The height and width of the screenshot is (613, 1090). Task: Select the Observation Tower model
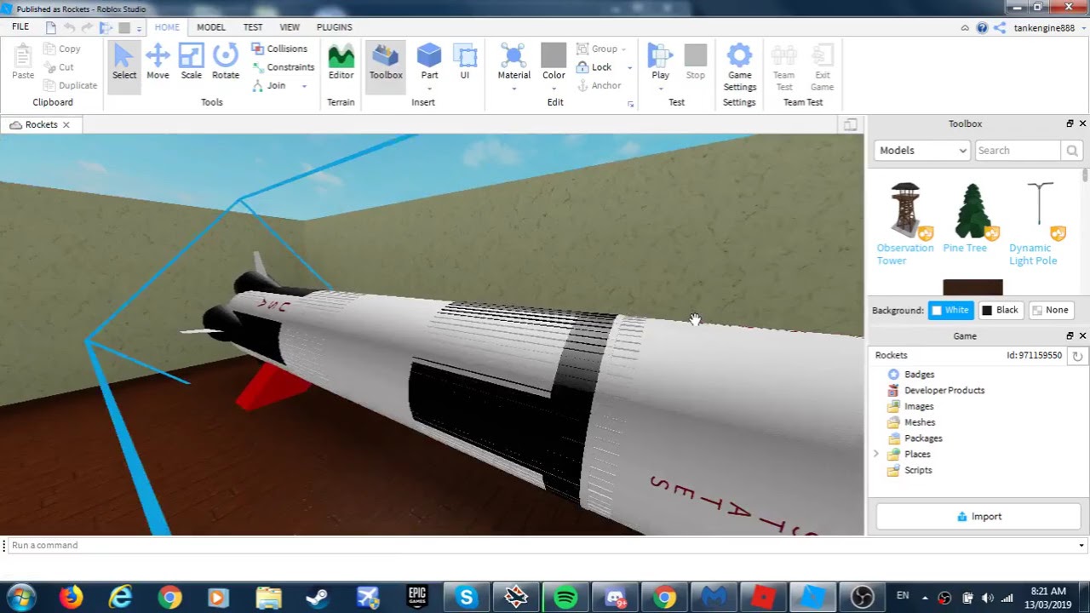(x=905, y=224)
